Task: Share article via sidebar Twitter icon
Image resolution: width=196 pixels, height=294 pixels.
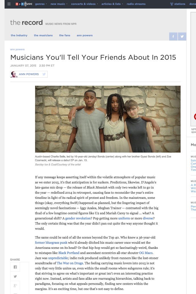Action: 15,276
